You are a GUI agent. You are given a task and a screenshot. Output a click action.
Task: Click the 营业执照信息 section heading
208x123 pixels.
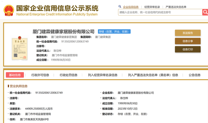(x=19, y=86)
